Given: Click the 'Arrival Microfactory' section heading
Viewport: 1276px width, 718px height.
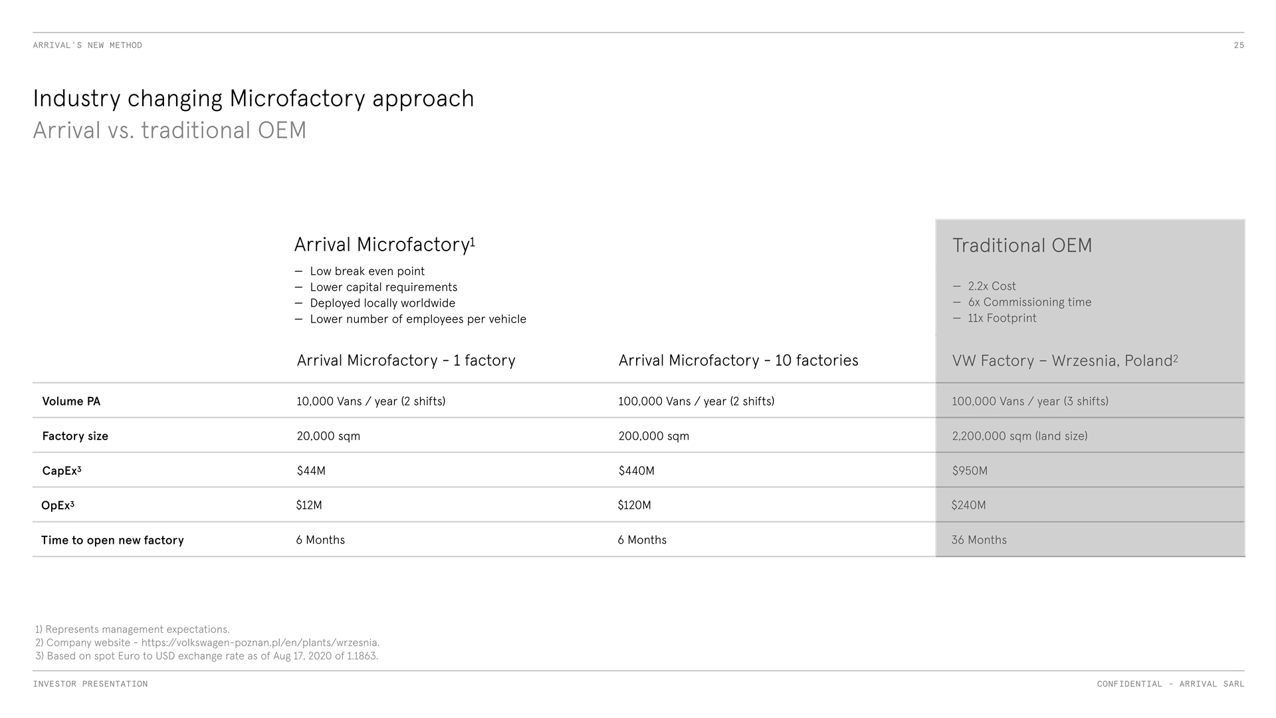Looking at the screenshot, I should click(x=381, y=245).
